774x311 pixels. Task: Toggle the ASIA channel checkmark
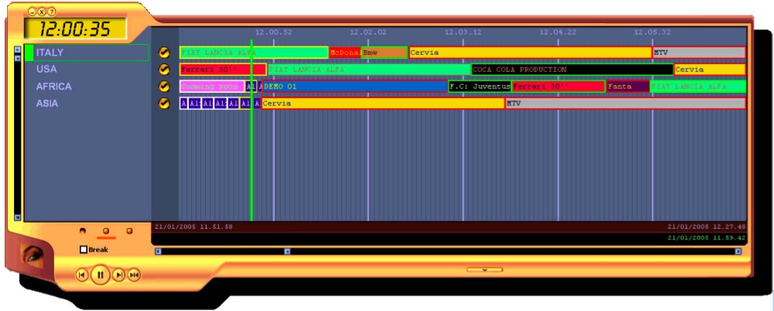[x=164, y=104]
